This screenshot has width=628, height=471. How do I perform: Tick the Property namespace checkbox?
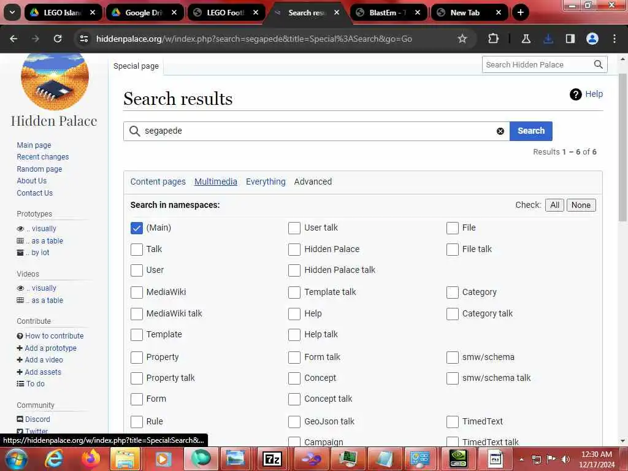point(137,358)
